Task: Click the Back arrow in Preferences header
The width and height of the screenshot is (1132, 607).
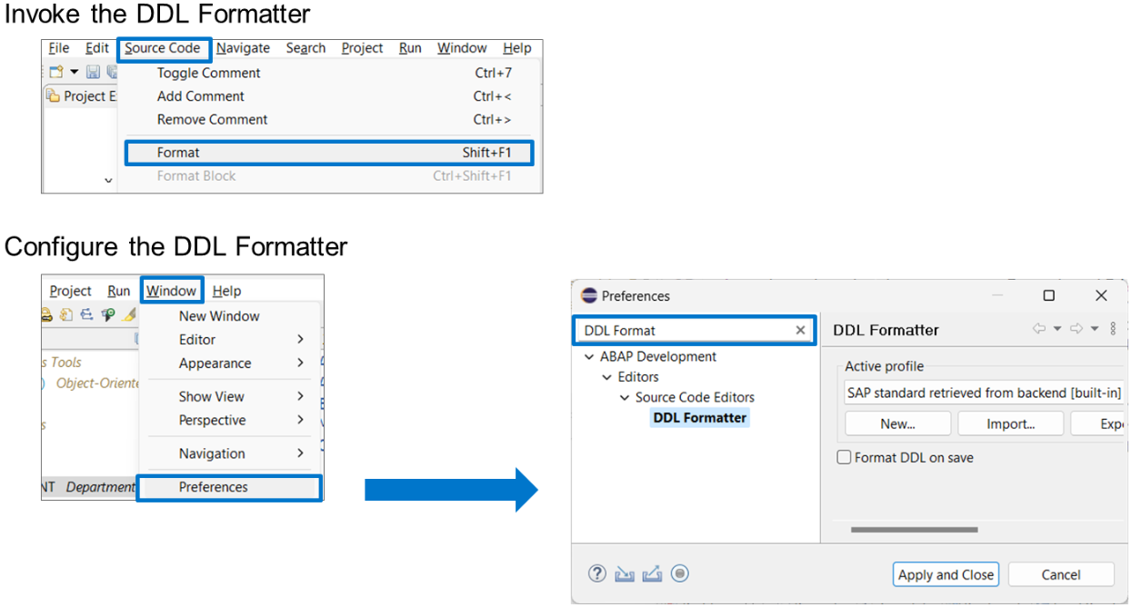Action: pos(1039,329)
